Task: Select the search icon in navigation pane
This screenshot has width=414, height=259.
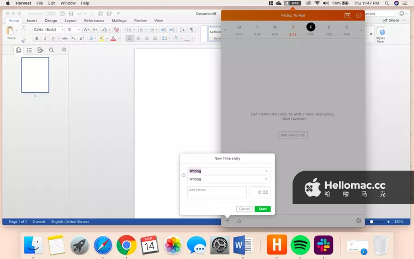Action: click(51, 50)
